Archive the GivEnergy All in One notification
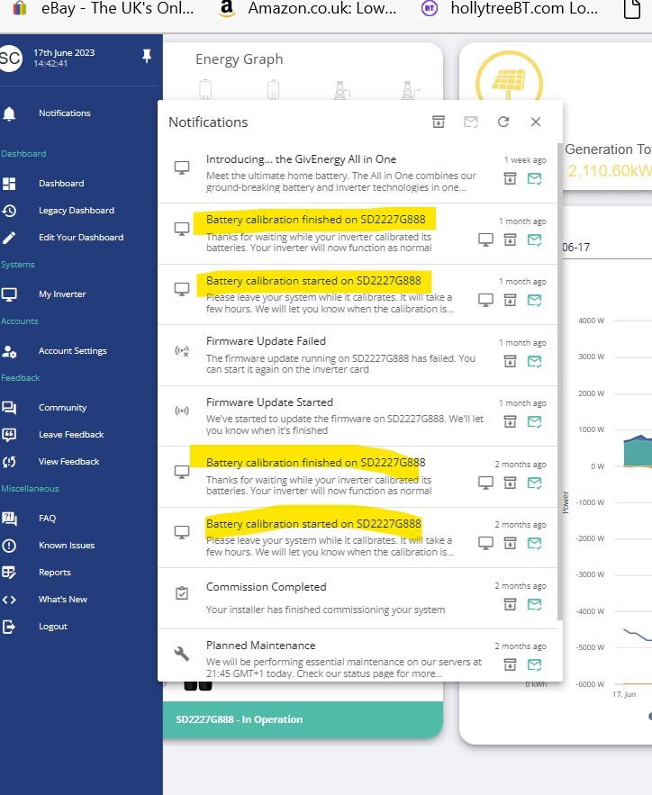The width and height of the screenshot is (652, 795). point(510,178)
